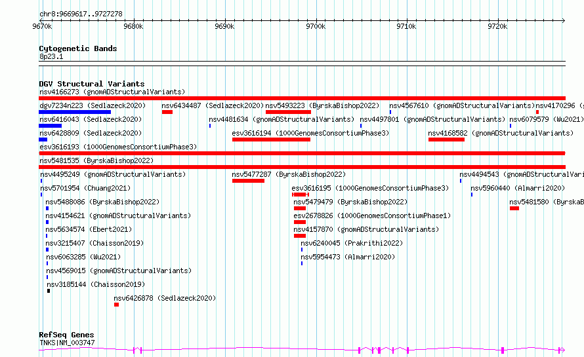Click the 9680k ruler tick label
Screen dimensions: 584x357
point(133,26)
